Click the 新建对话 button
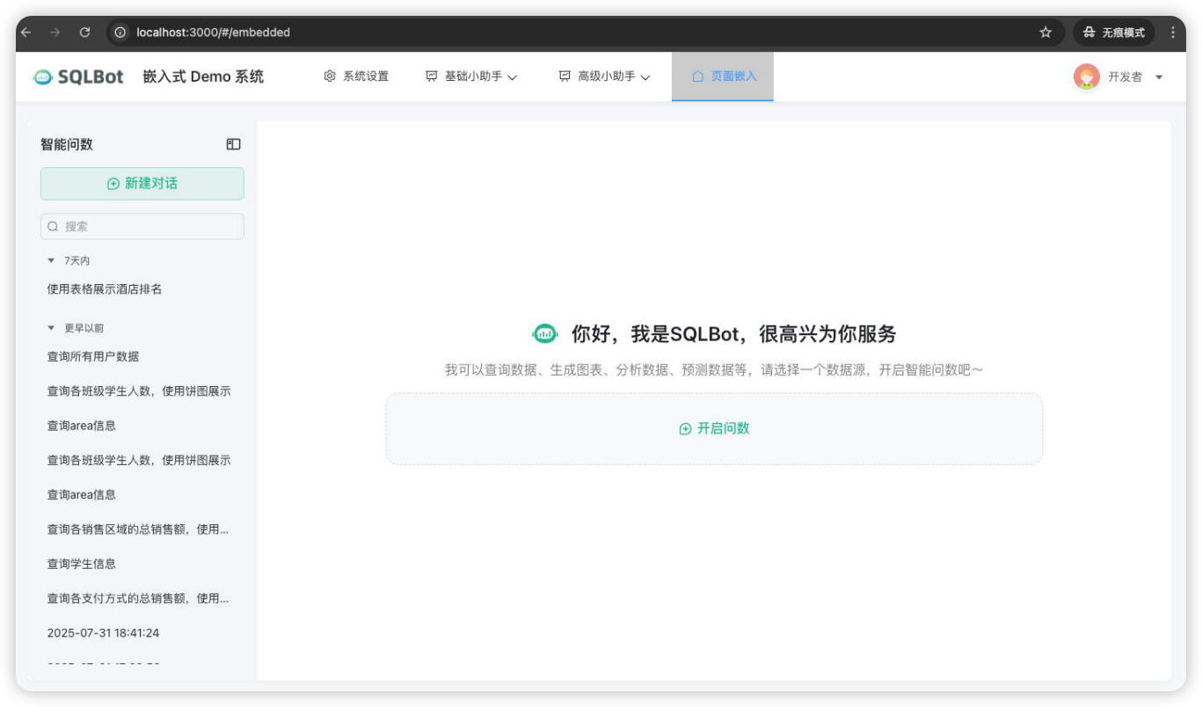This screenshot has width=1202, height=707. (x=142, y=184)
